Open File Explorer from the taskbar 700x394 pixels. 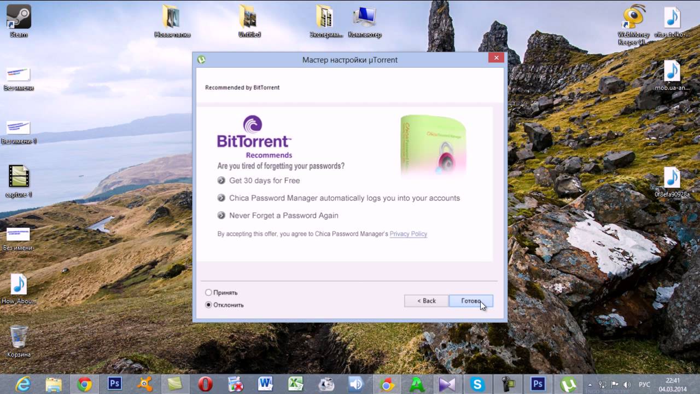point(54,384)
